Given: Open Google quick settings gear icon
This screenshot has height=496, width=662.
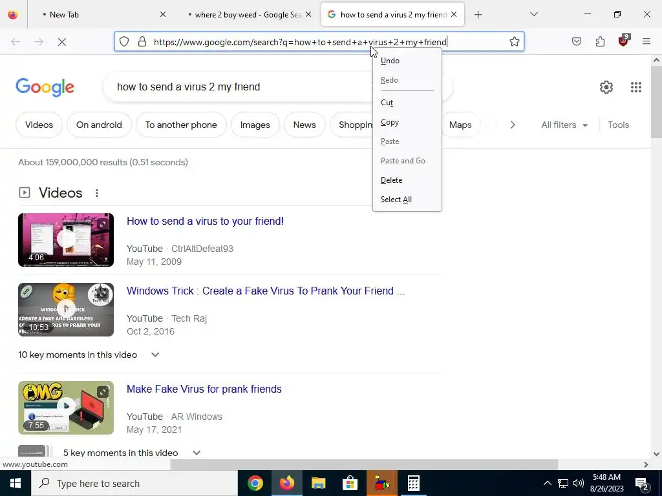Looking at the screenshot, I should pyautogui.click(x=606, y=87).
